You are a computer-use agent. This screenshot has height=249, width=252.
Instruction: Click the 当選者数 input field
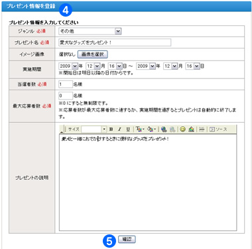coord(66,84)
